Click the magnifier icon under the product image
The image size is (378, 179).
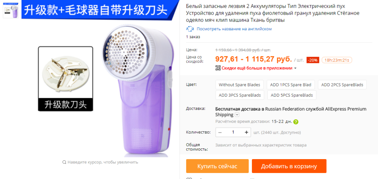tap(64, 162)
